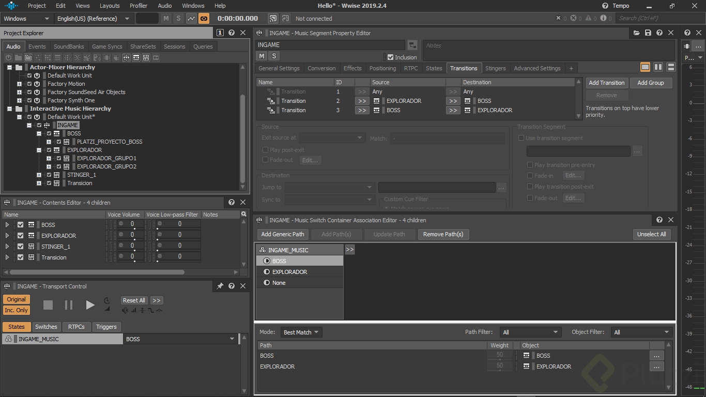Open the Mode Best Match dropdown
This screenshot has height=397, width=706.
coord(301,332)
